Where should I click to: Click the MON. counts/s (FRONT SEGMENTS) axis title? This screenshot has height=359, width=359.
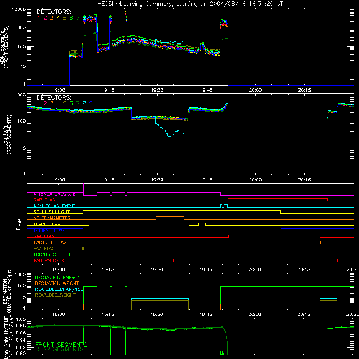(4, 47)
